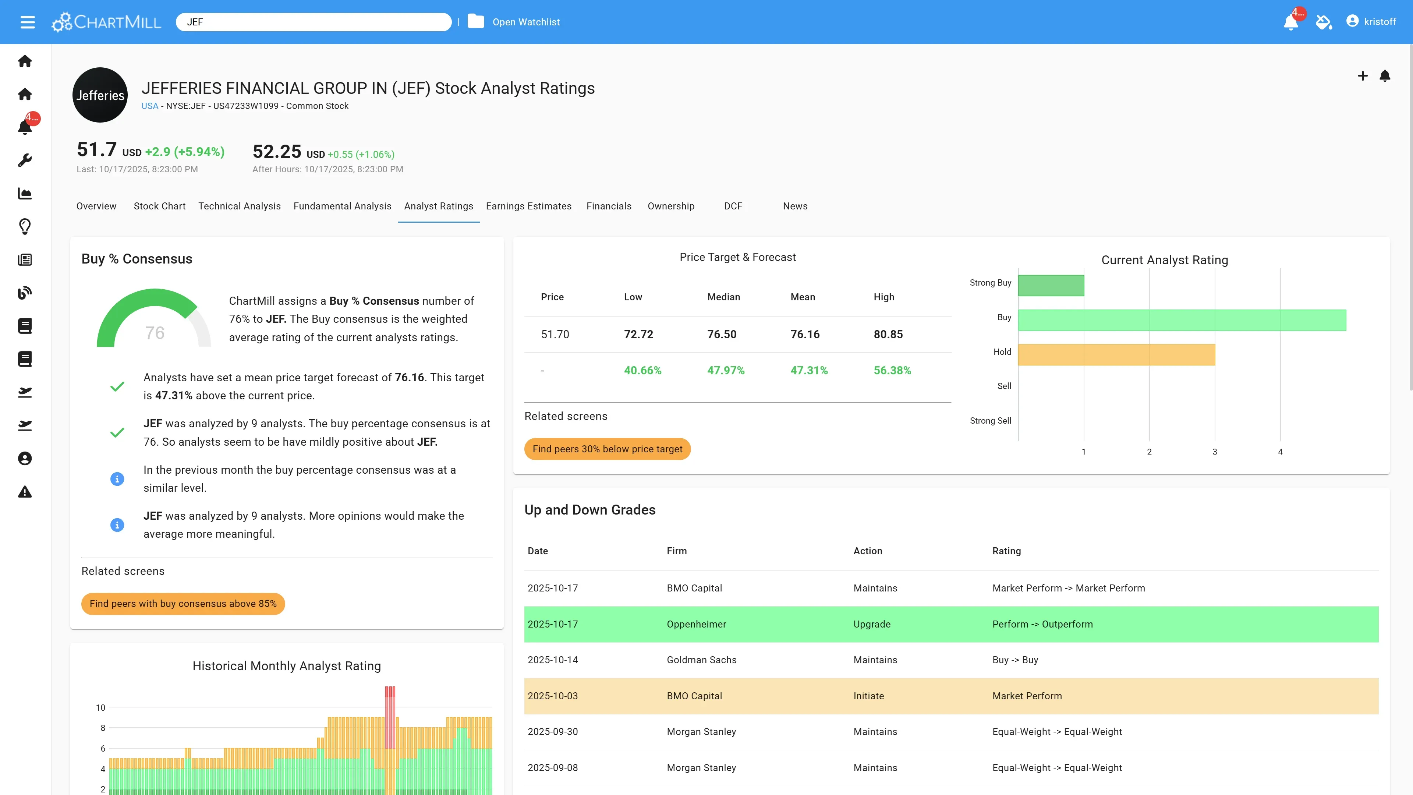Click Find peers 30% below price target
The height and width of the screenshot is (795, 1413).
point(607,449)
